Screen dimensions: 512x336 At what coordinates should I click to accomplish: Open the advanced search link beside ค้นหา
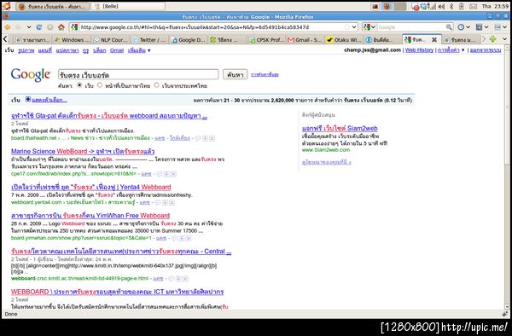pos(265,75)
